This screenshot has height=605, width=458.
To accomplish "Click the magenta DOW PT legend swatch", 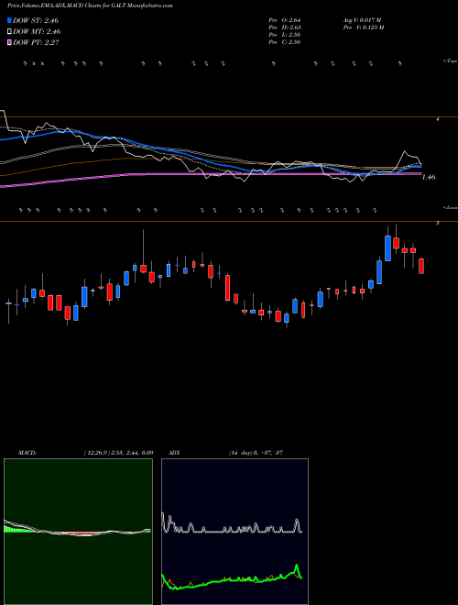I will [10, 43].
